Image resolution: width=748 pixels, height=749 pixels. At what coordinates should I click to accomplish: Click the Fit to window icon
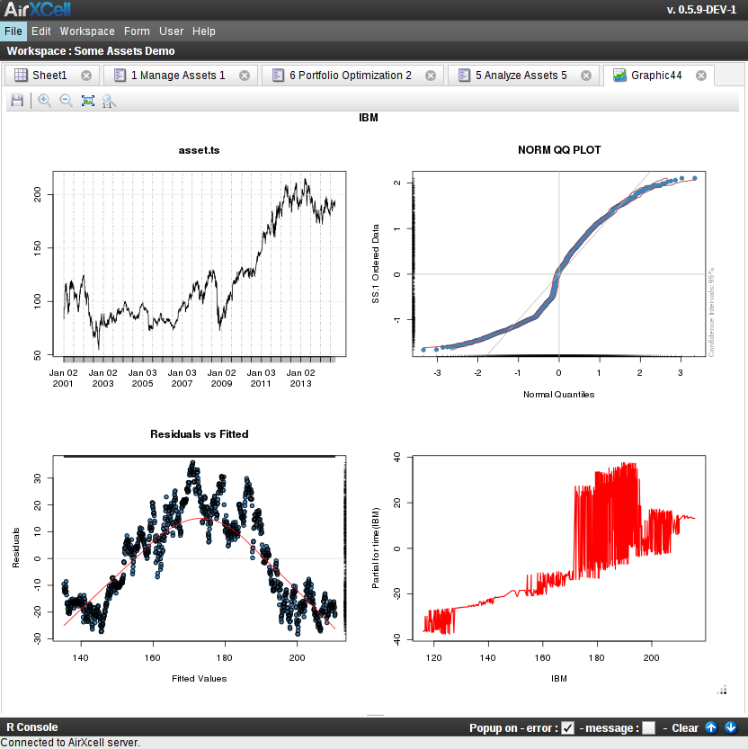pos(87,101)
